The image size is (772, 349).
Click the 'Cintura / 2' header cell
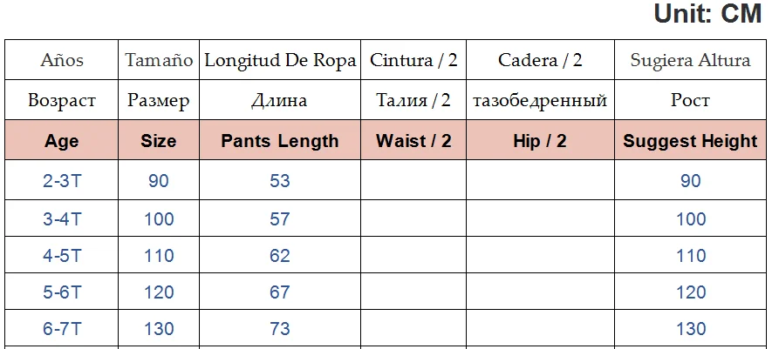pos(413,60)
